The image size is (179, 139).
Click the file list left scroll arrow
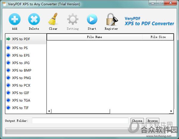pyautogui.click(x=49, y=111)
